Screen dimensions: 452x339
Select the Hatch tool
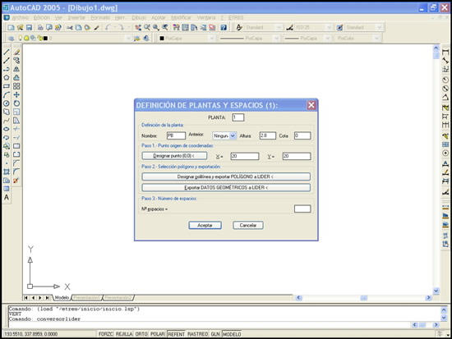(x=7, y=172)
